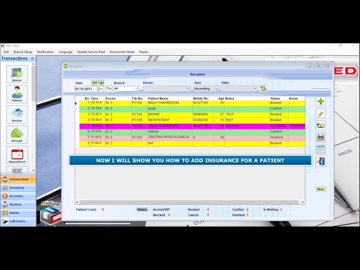Open the Notification menu
The height and width of the screenshot is (270, 360).
[x=45, y=52]
